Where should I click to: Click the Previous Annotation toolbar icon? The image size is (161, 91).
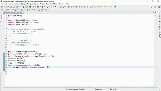(95, 7)
